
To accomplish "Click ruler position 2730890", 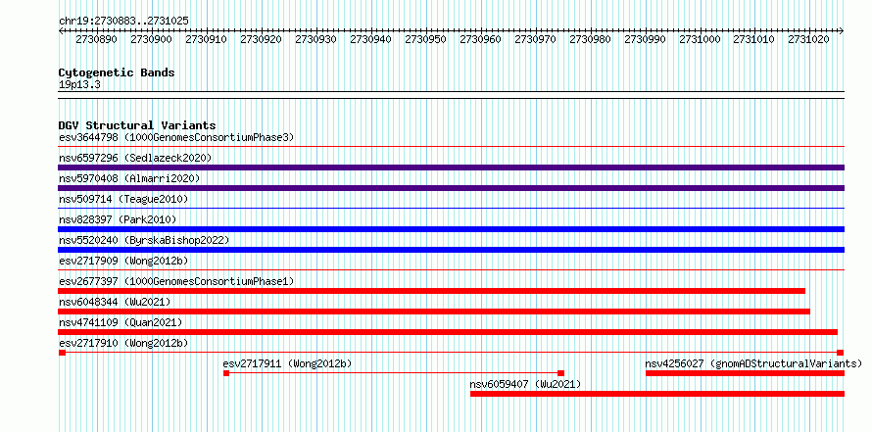I will click(x=96, y=39).
